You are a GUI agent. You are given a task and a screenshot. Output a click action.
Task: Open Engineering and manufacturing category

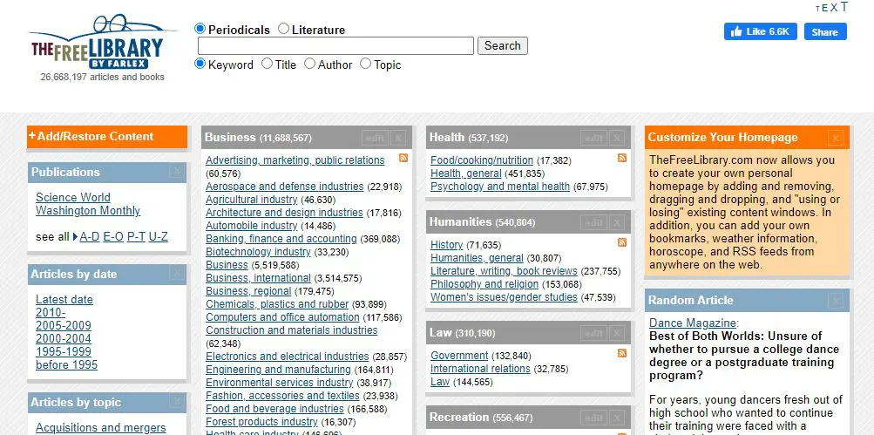tap(278, 370)
